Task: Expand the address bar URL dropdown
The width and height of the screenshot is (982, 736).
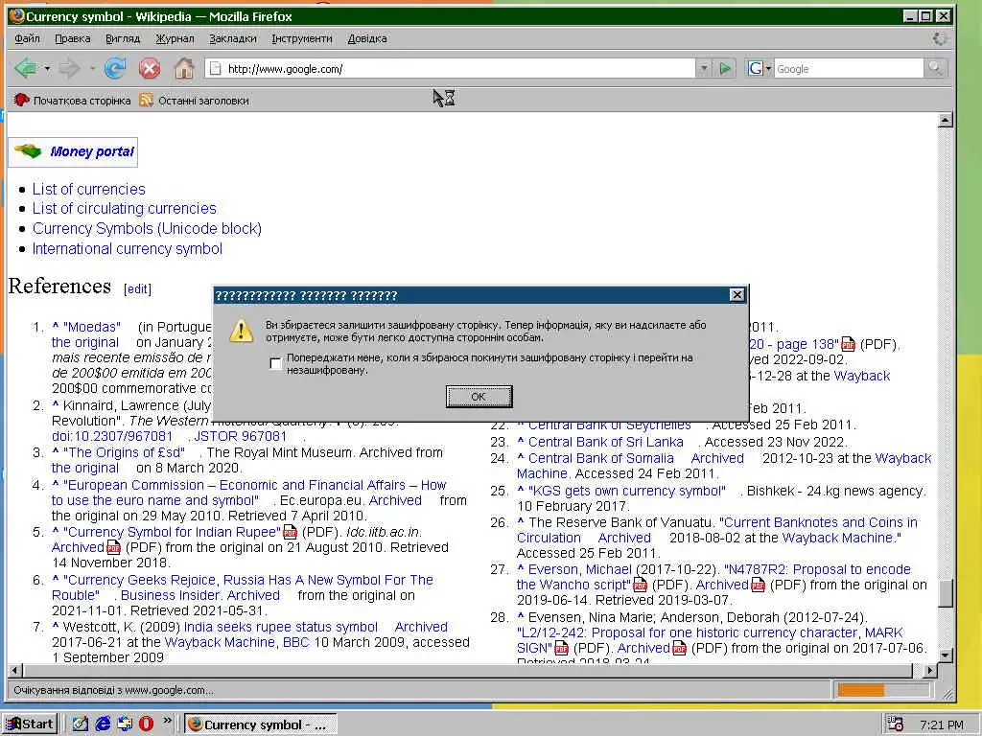Action: click(703, 68)
